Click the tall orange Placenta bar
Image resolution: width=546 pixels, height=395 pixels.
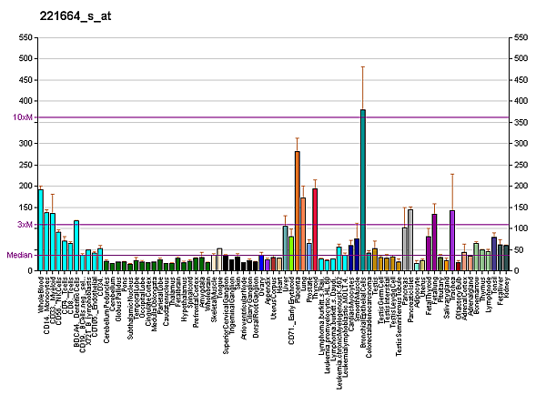pos(297,210)
